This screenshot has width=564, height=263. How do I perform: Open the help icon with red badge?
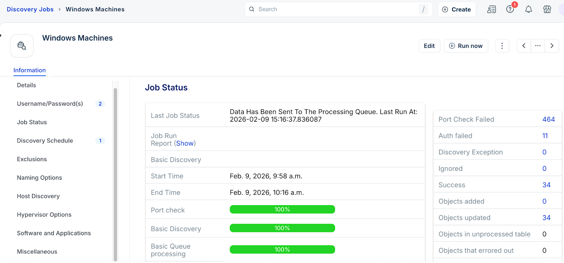pos(510,9)
